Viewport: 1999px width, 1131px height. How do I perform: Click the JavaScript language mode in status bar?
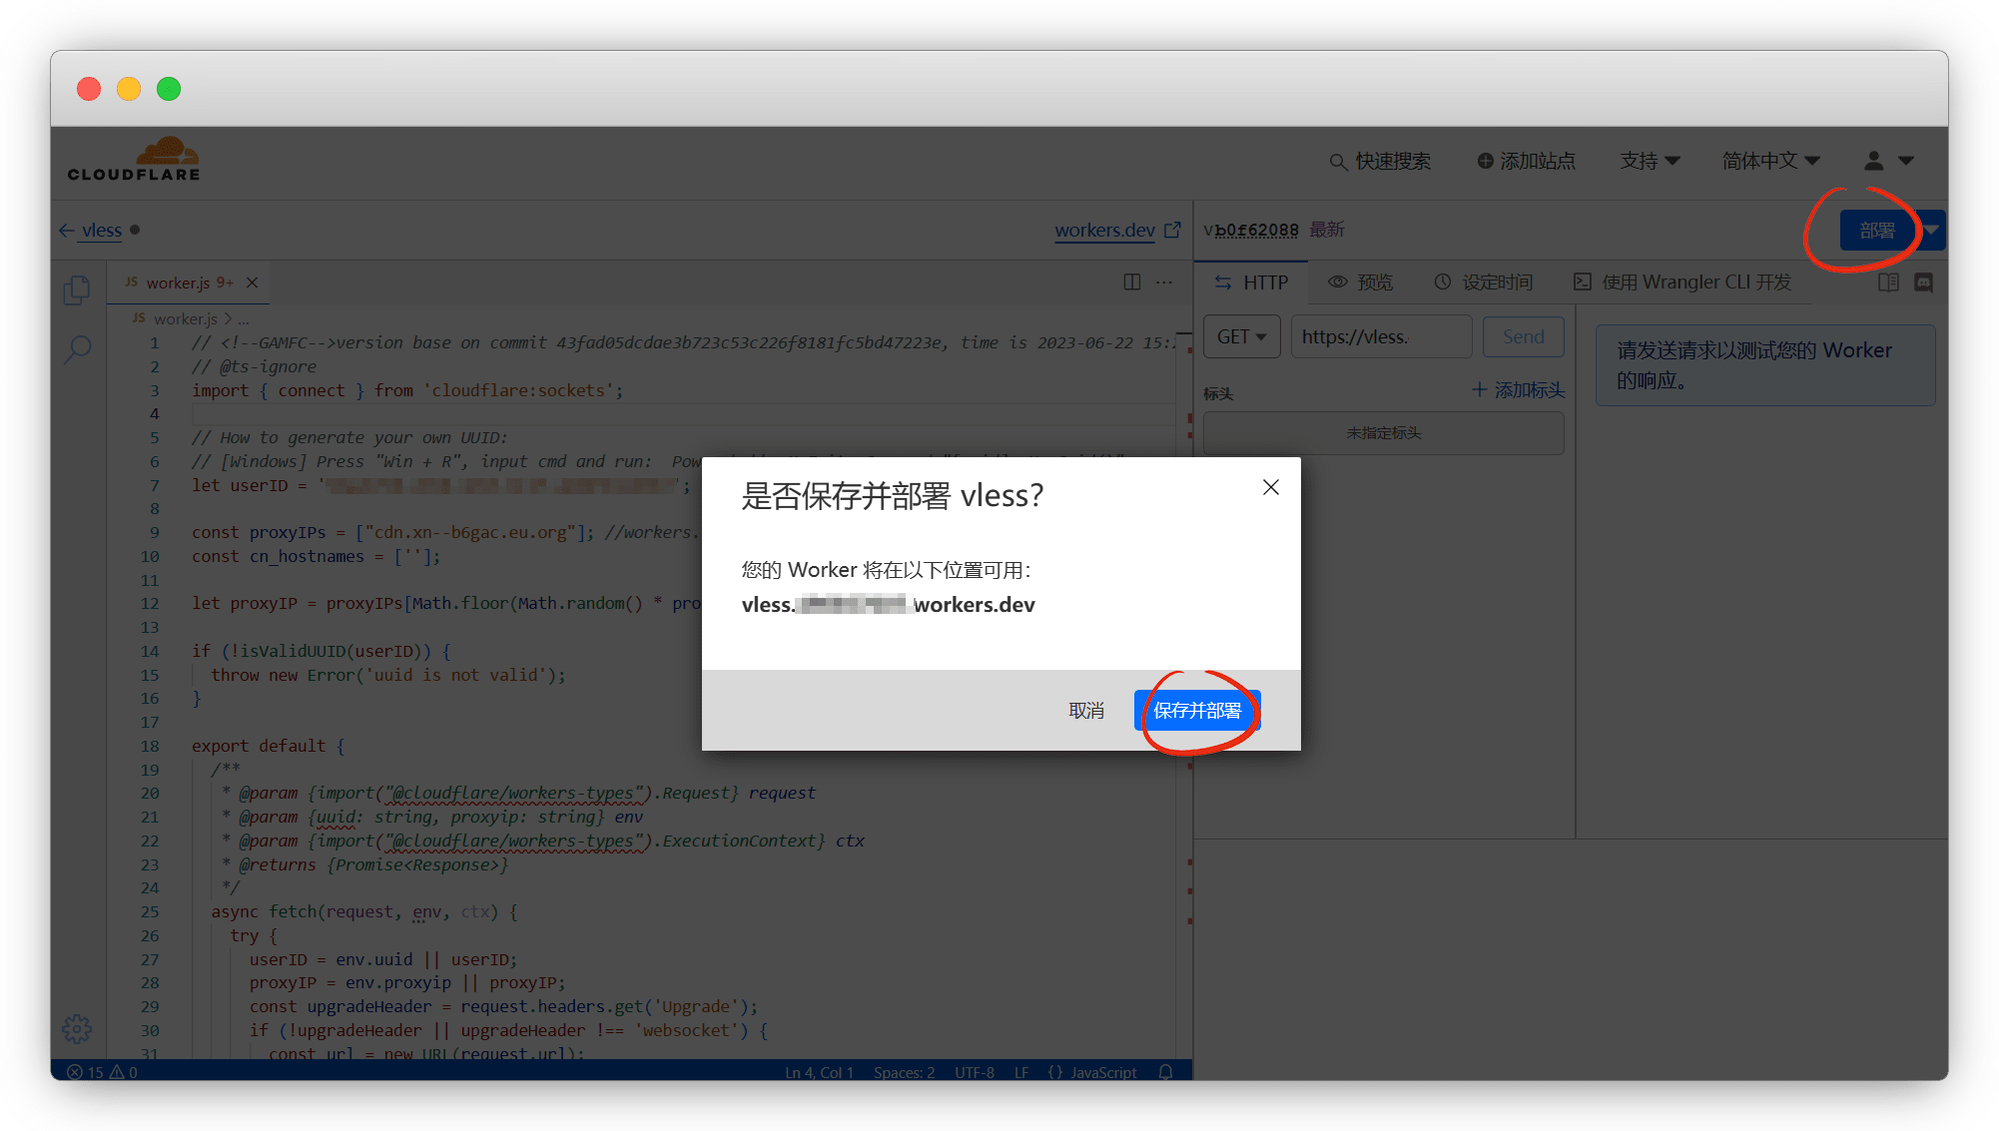(x=1103, y=1072)
